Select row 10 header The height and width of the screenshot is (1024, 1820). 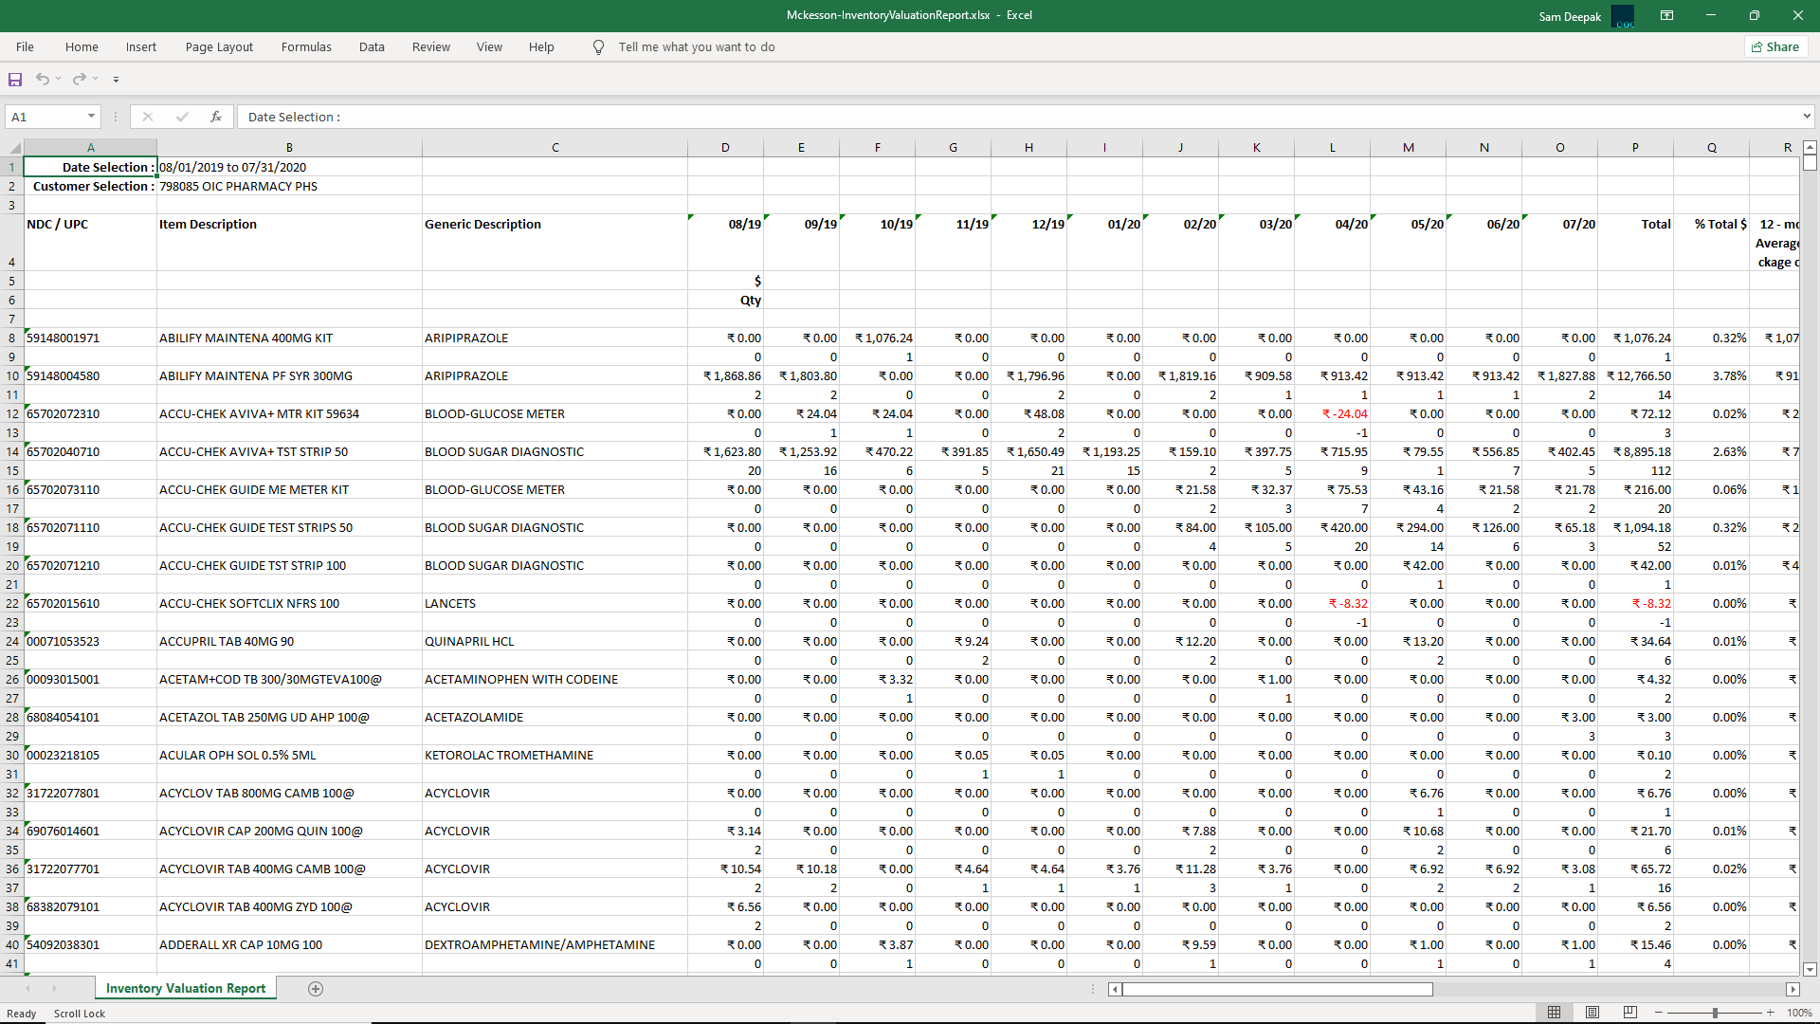tap(12, 375)
